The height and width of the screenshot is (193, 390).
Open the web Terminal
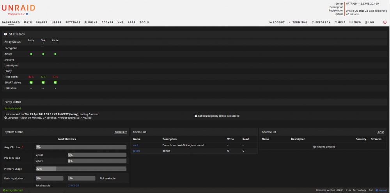click(298, 22)
